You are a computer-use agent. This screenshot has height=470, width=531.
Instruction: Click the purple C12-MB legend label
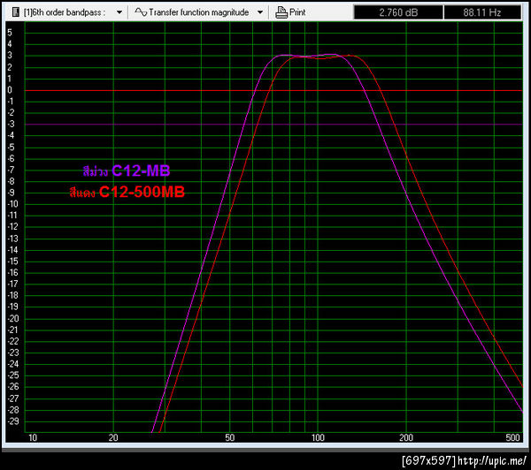coord(127,171)
